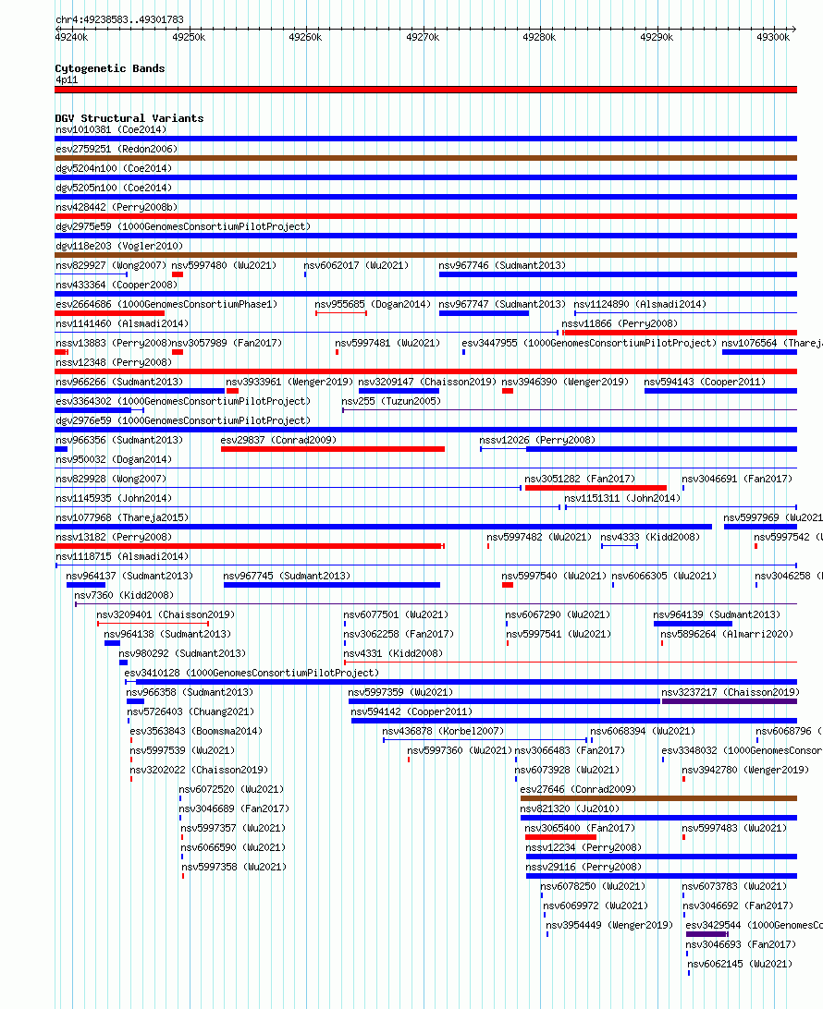The image size is (823, 1009).
Task: Click the nsv428442 (Perry2008b) label
Action: tap(117, 207)
